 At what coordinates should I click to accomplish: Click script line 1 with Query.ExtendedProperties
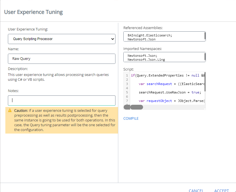pos(168,75)
